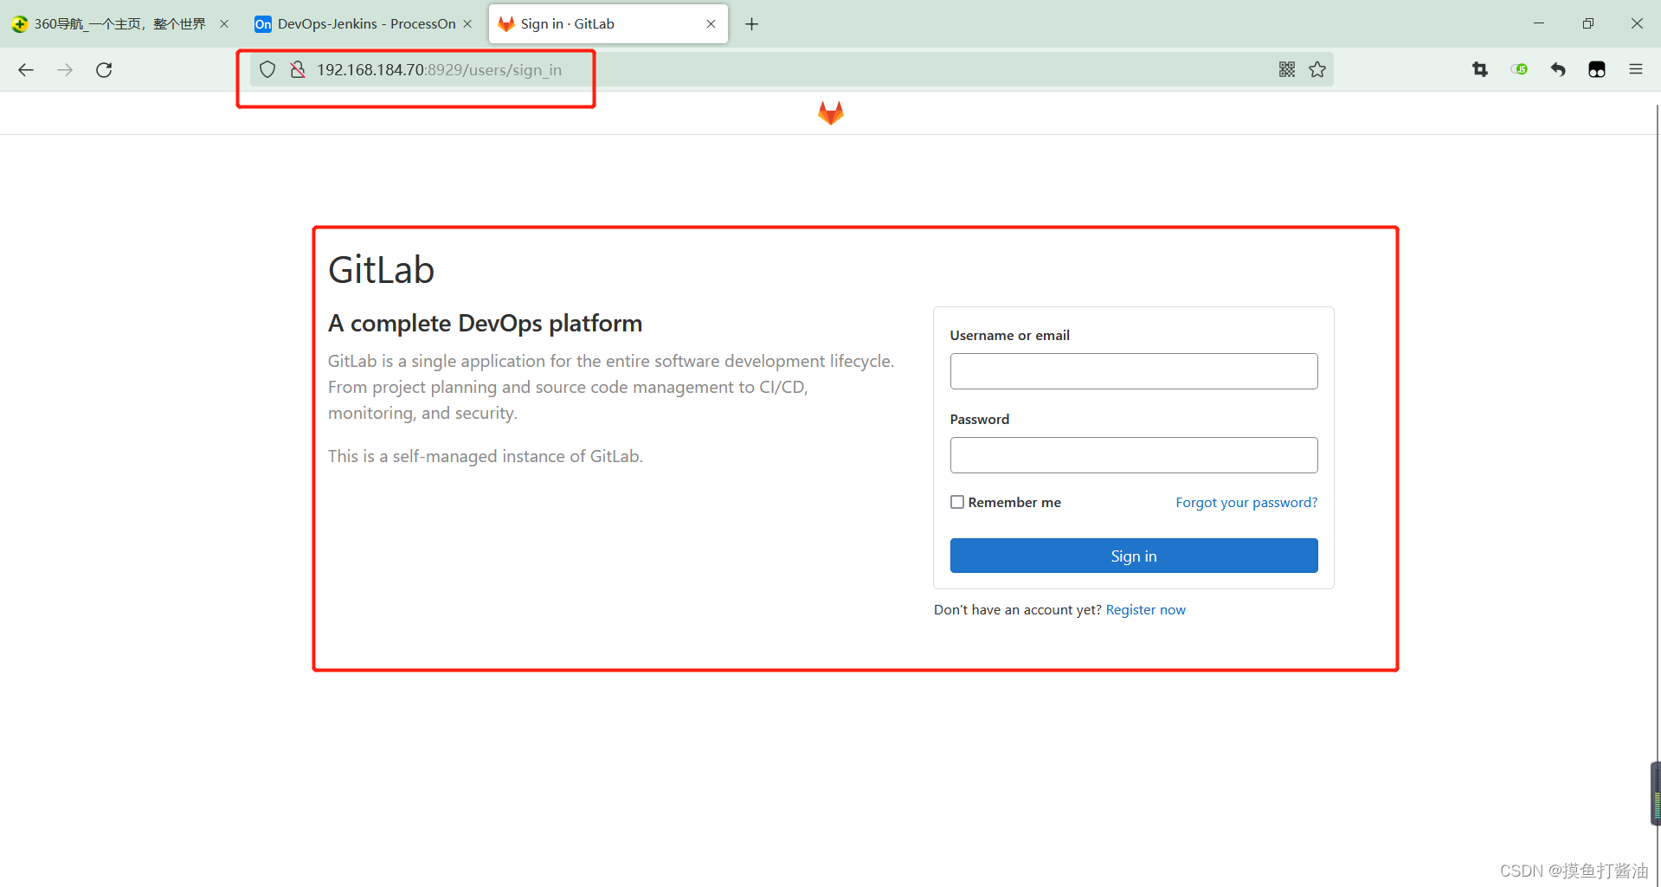The width and height of the screenshot is (1661, 887).
Task: Open the Register now link
Action: (x=1146, y=610)
